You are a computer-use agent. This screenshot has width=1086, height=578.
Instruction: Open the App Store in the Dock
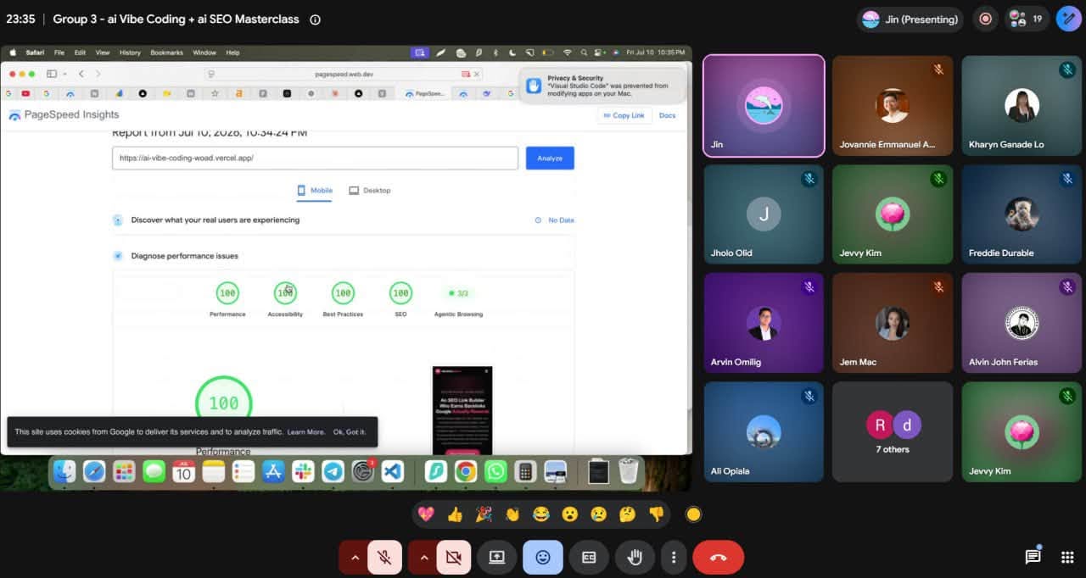coord(273,472)
